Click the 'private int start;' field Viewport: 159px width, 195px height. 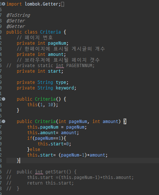pos(40,71)
